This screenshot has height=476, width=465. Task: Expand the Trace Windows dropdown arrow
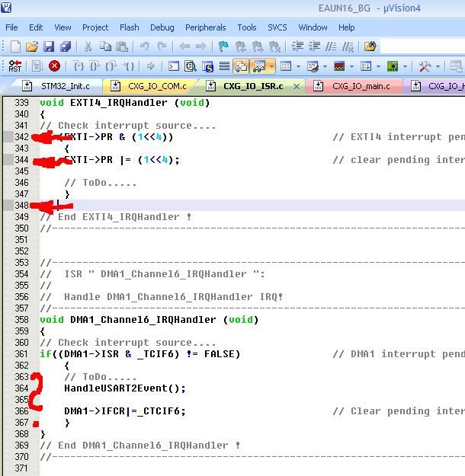[x=378, y=66]
